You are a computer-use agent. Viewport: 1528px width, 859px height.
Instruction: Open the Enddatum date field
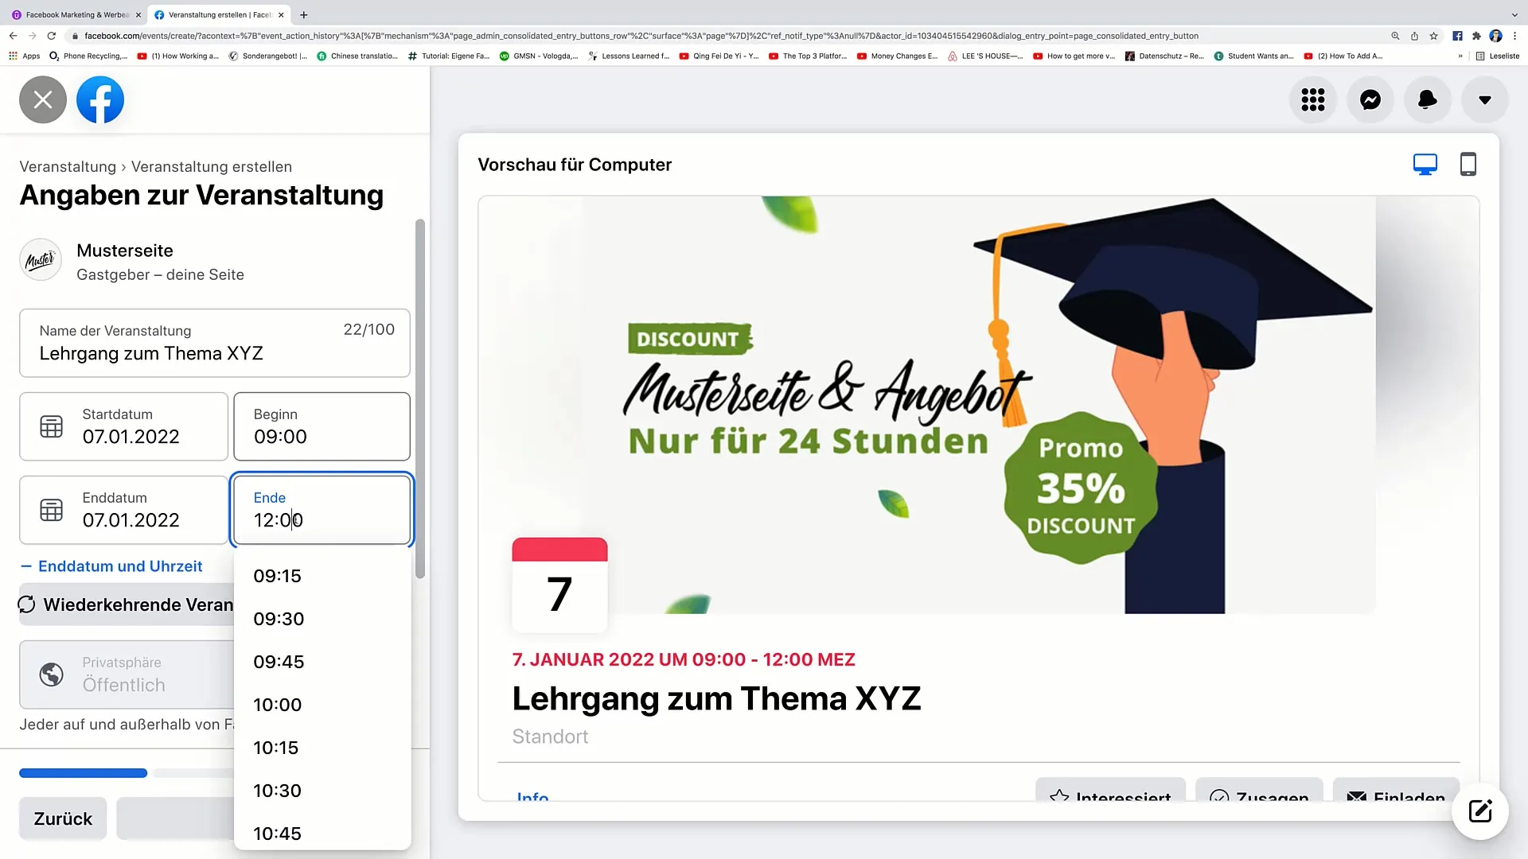[x=124, y=510]
